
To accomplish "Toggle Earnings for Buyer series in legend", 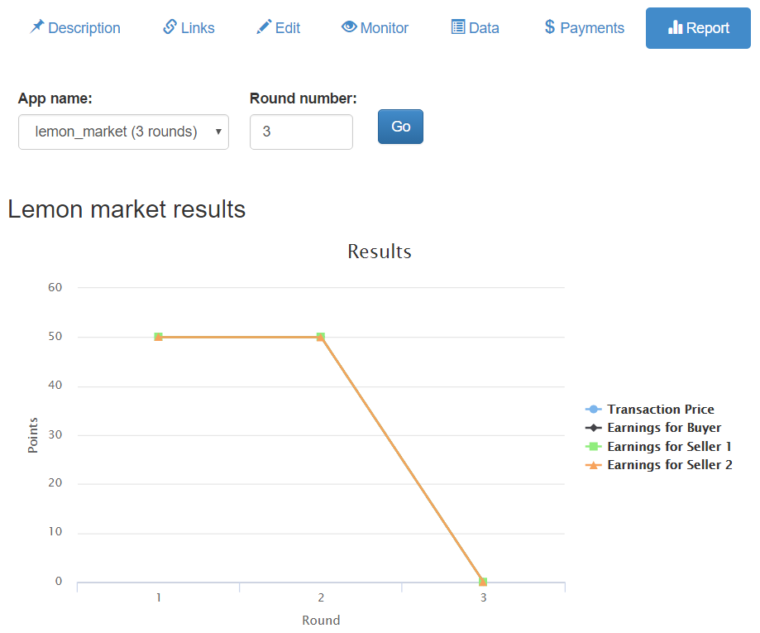I will (652, 428).
